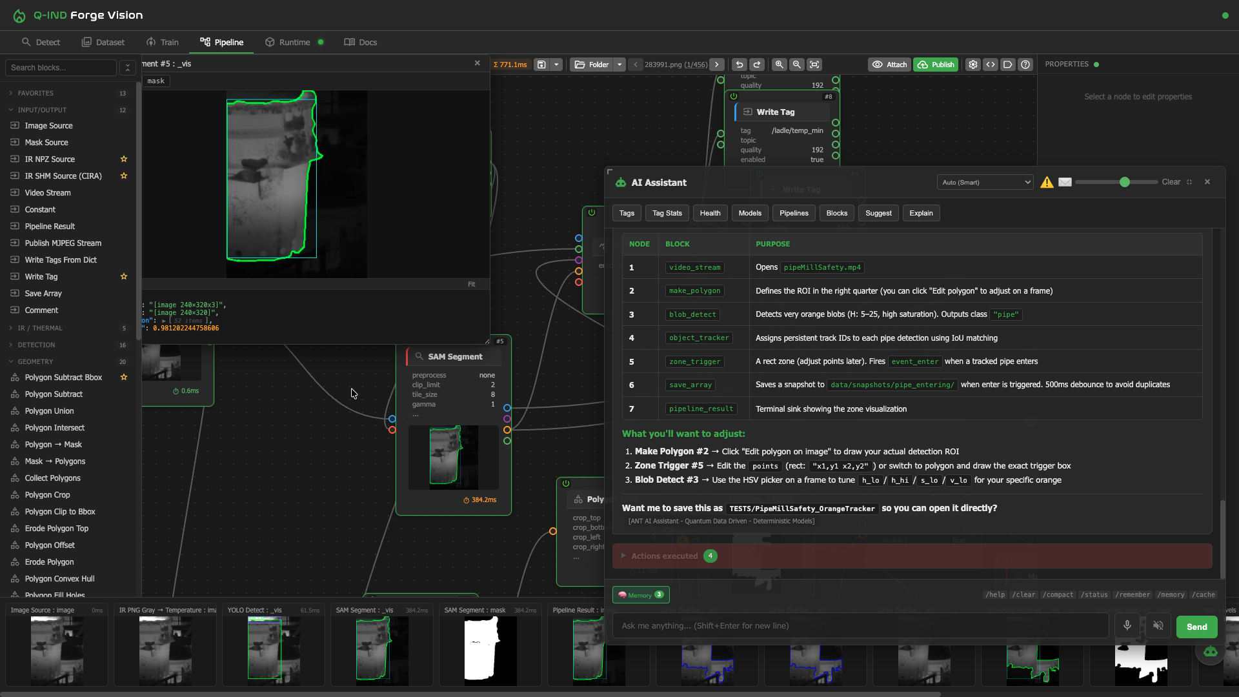Click the AI chat message input

click(x=860, y=626)
